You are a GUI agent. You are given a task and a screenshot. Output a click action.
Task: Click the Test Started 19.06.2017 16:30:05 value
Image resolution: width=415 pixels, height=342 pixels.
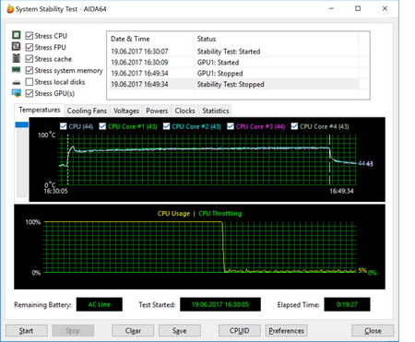[x=220, y=304]
